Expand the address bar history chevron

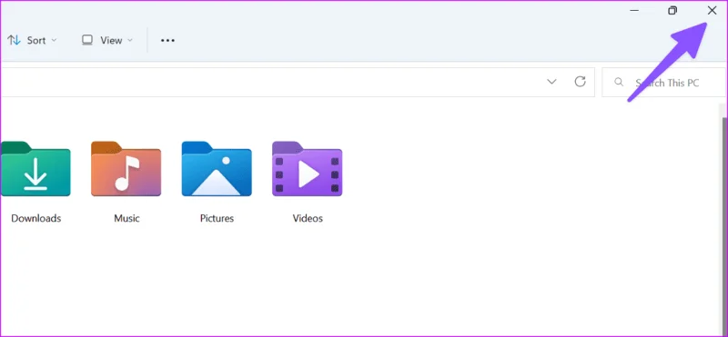[551, 82]
